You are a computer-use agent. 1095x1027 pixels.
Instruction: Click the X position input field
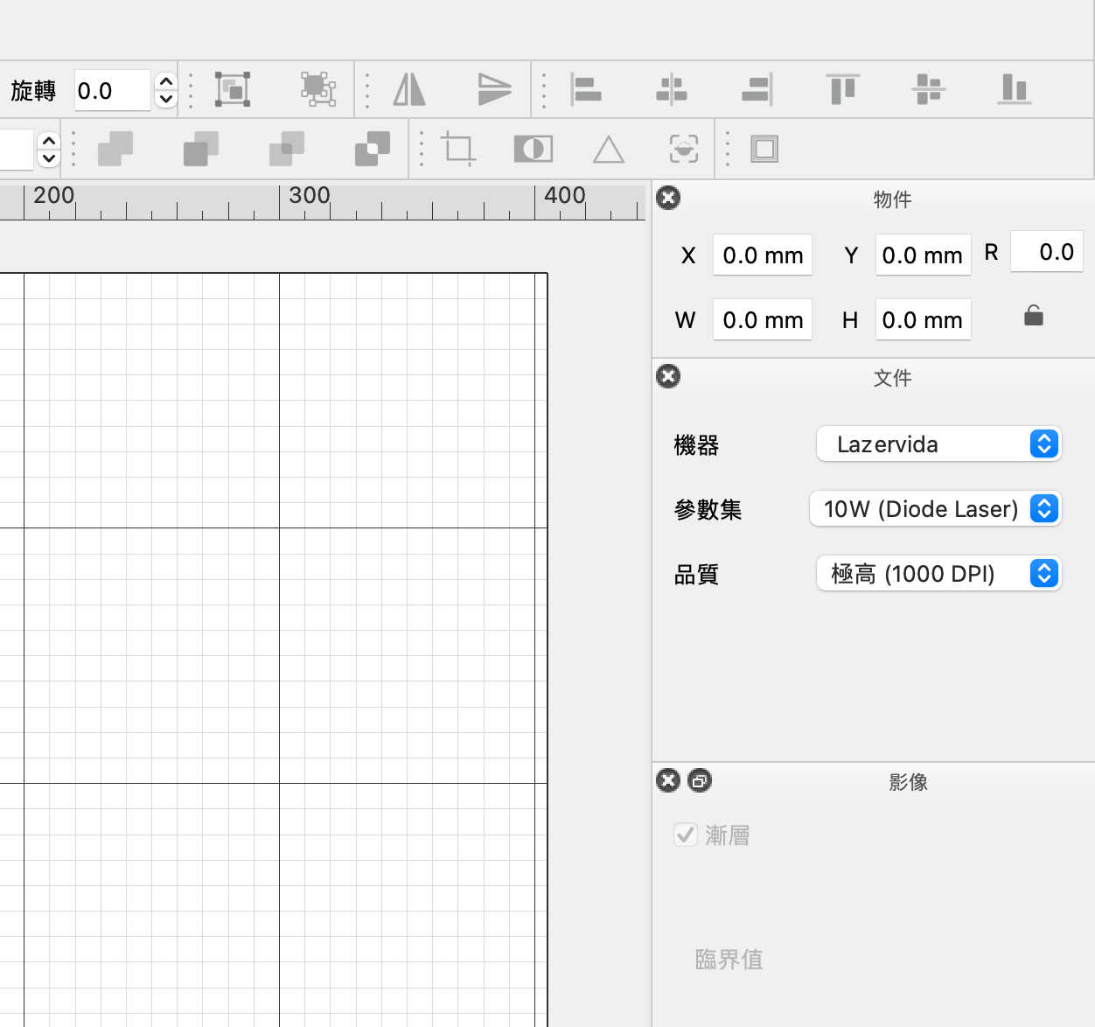(x=762, y=255)
